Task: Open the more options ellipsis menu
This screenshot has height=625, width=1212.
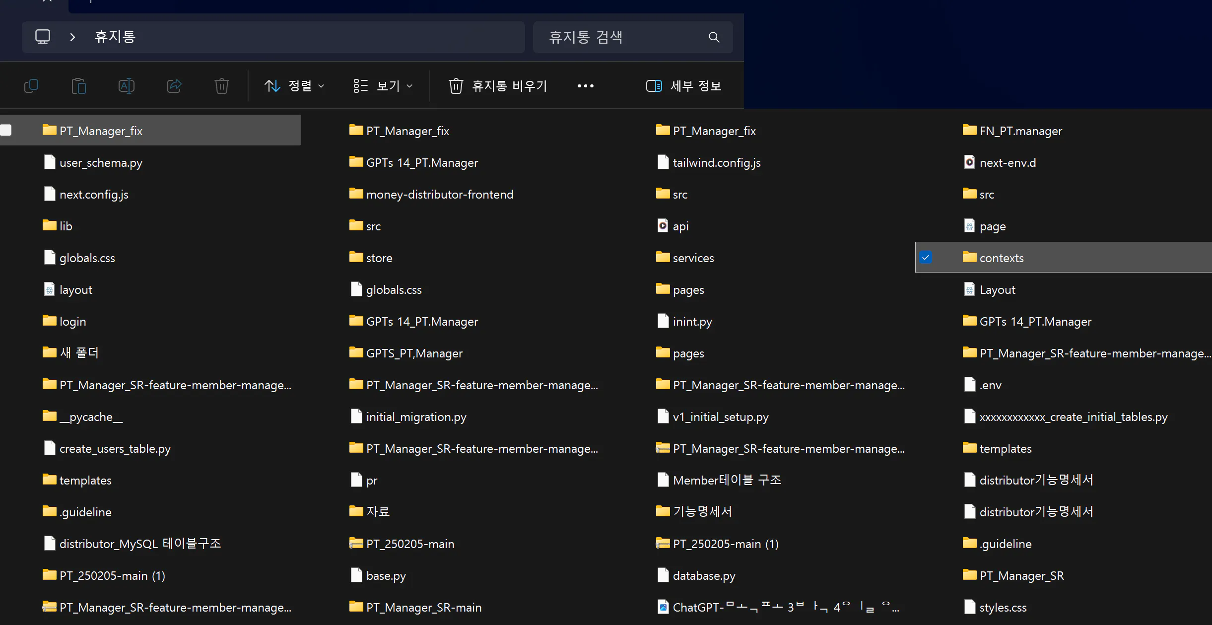Action: tap(585, 86)
